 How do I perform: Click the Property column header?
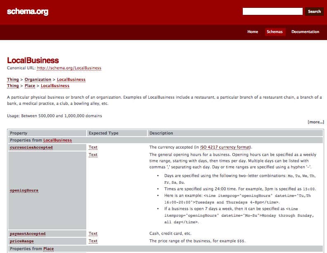pyautogui.click(x=47, y=133)
